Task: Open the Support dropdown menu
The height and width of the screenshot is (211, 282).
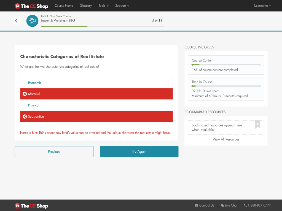Action: 122,6
